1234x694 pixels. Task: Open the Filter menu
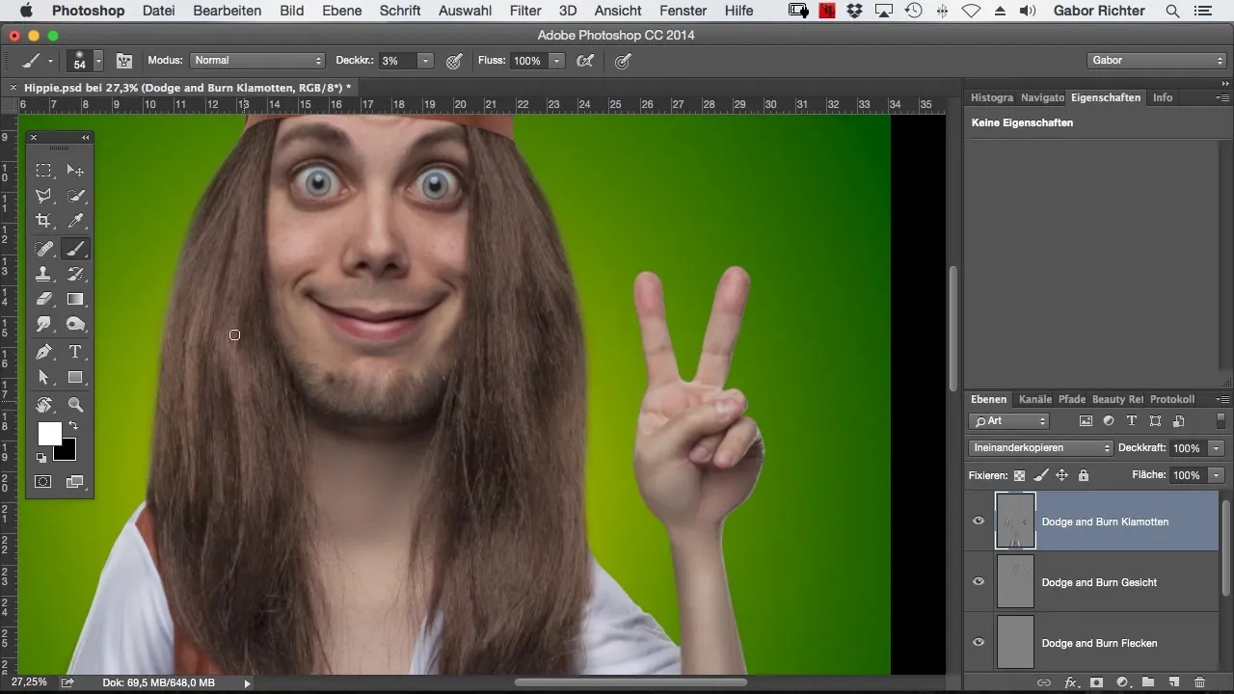tap(525, 11)
